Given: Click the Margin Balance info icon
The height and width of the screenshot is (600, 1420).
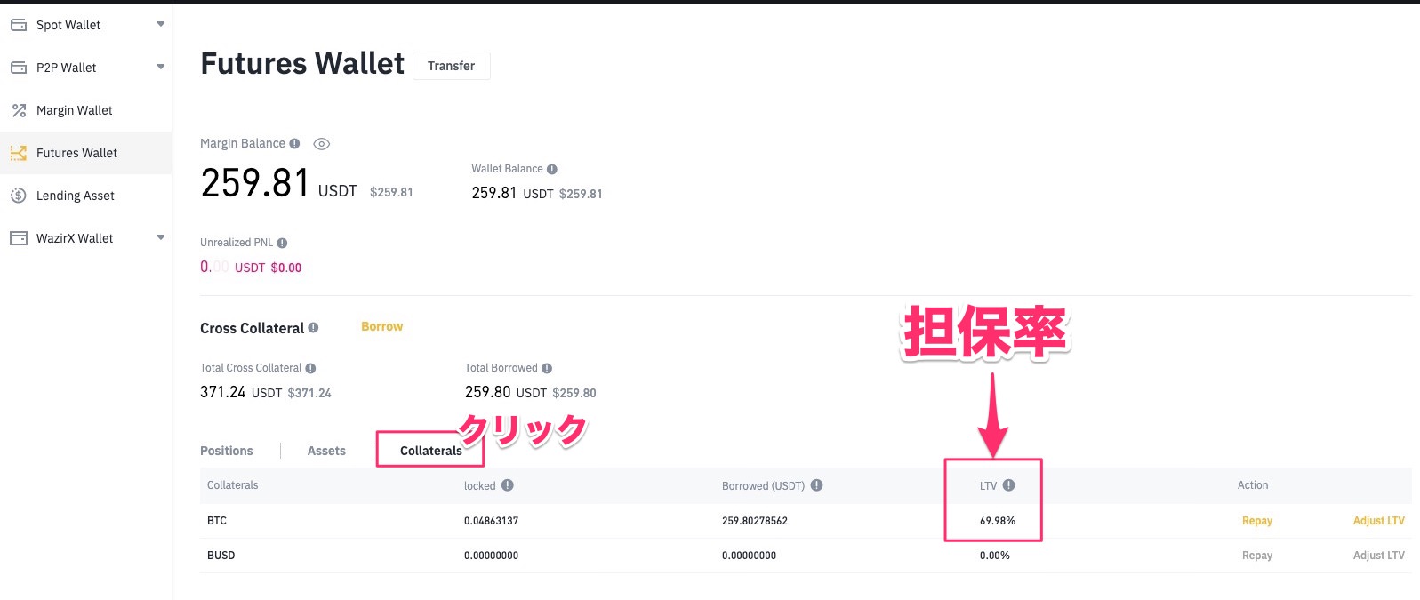Looking at the screenshot, I should (x=294, y=143).
